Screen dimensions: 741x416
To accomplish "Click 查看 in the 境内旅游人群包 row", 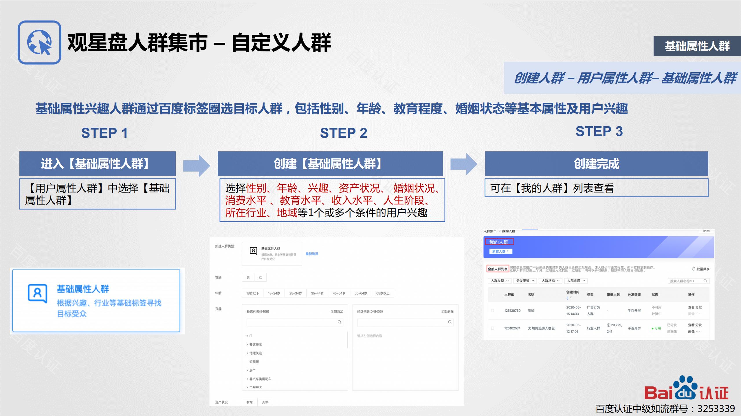I will (691, 325).
